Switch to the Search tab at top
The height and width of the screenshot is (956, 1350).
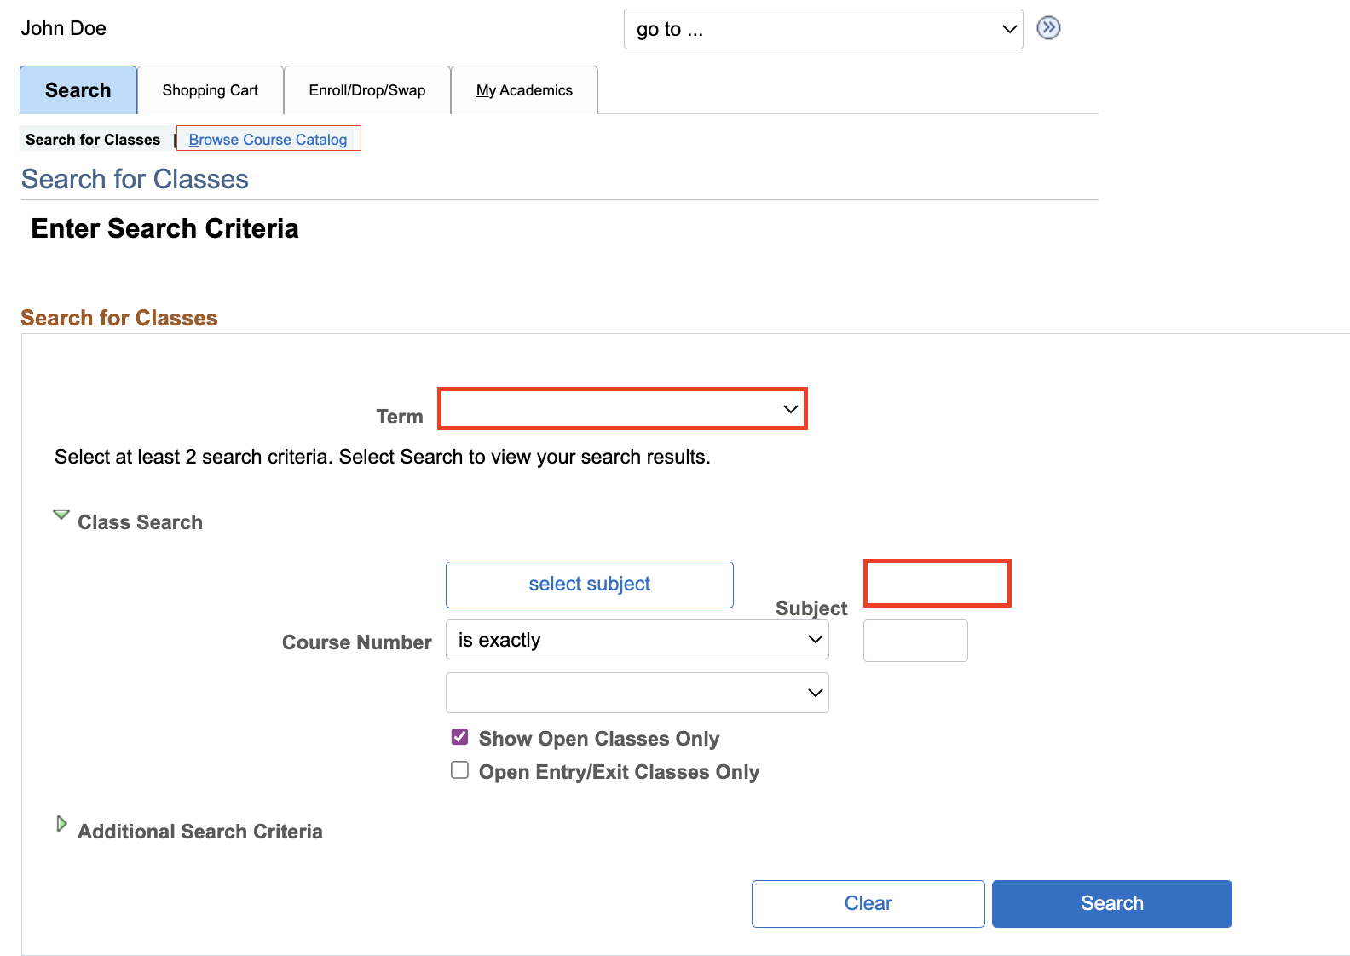[x=78, y=90]
